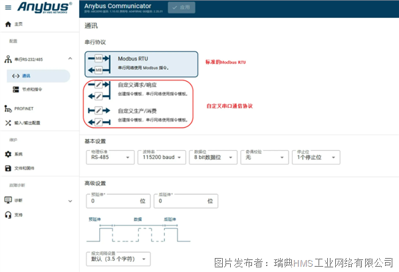This screenshot has height=272, width=399.
Task: Open the hamburger menu icon
Action: 8,7
